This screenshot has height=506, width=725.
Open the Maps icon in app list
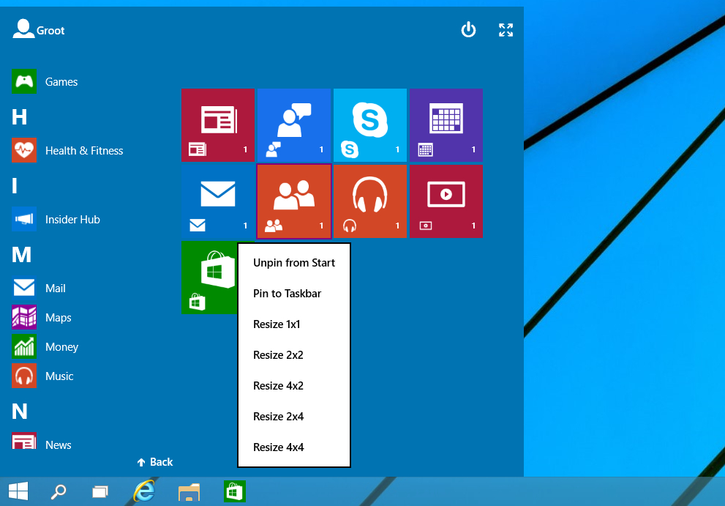24,317
